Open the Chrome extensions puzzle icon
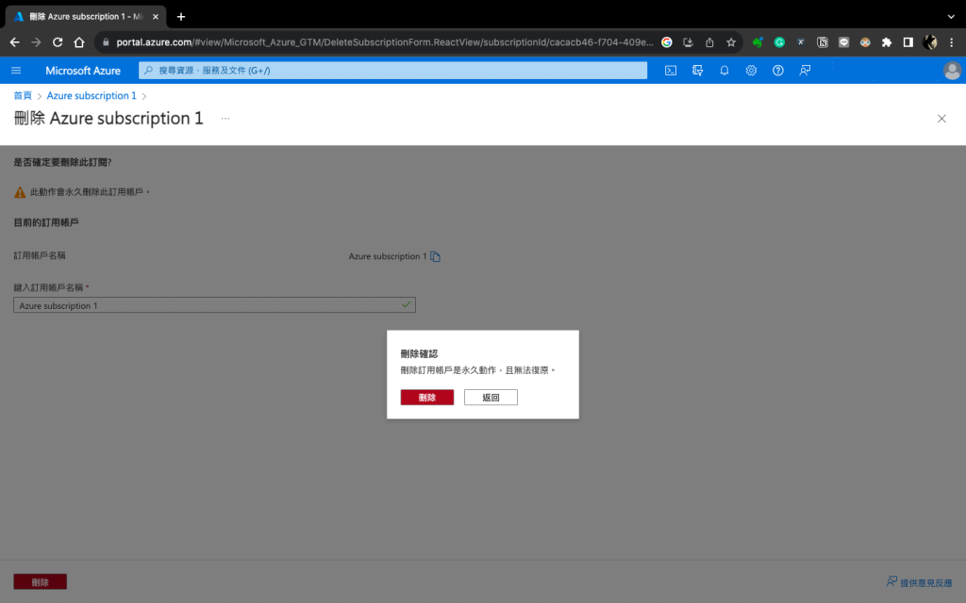The image size is (966, 603). point(887,42)
